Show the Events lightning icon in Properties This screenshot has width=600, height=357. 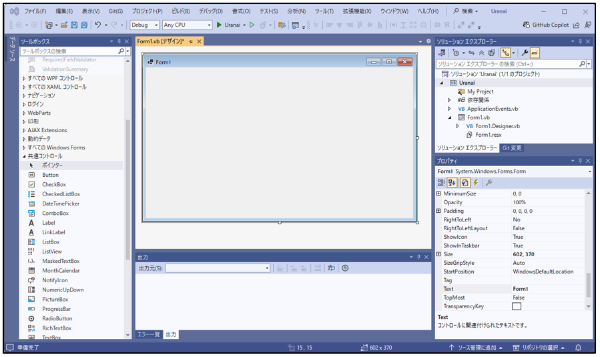(476, 182)
